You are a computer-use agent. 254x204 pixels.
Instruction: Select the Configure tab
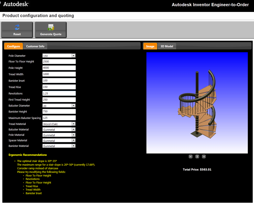14,46
